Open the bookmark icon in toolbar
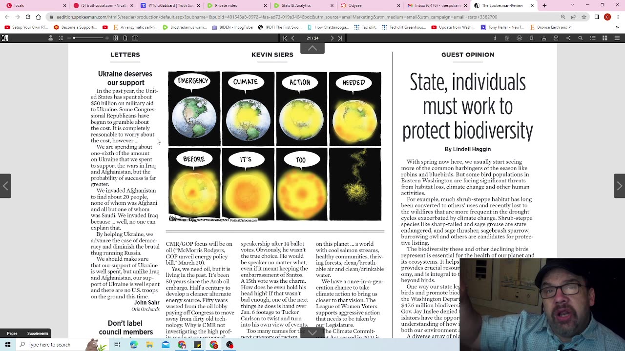 pyautogui.click(x=531, y=38)
